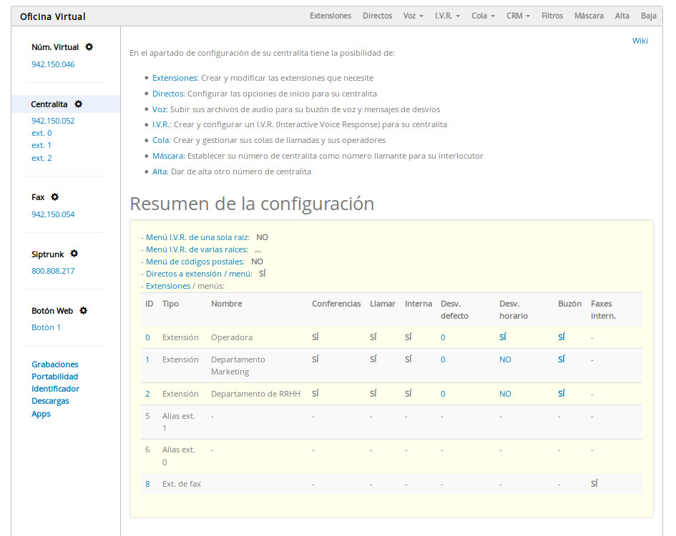This screenshot has width=676, height=536.
Task: Click the Botón Web gear icon
Action: click(84, 311)
